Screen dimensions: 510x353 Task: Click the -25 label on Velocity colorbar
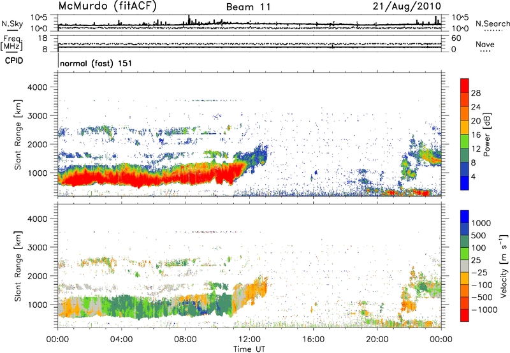tap(481, 273)
